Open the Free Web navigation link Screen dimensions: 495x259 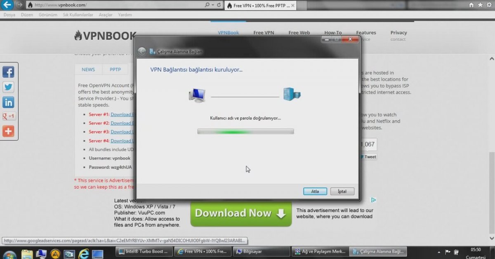(299, 33)
